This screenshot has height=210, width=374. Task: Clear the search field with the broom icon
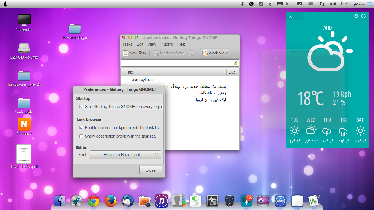coord(235,63)
